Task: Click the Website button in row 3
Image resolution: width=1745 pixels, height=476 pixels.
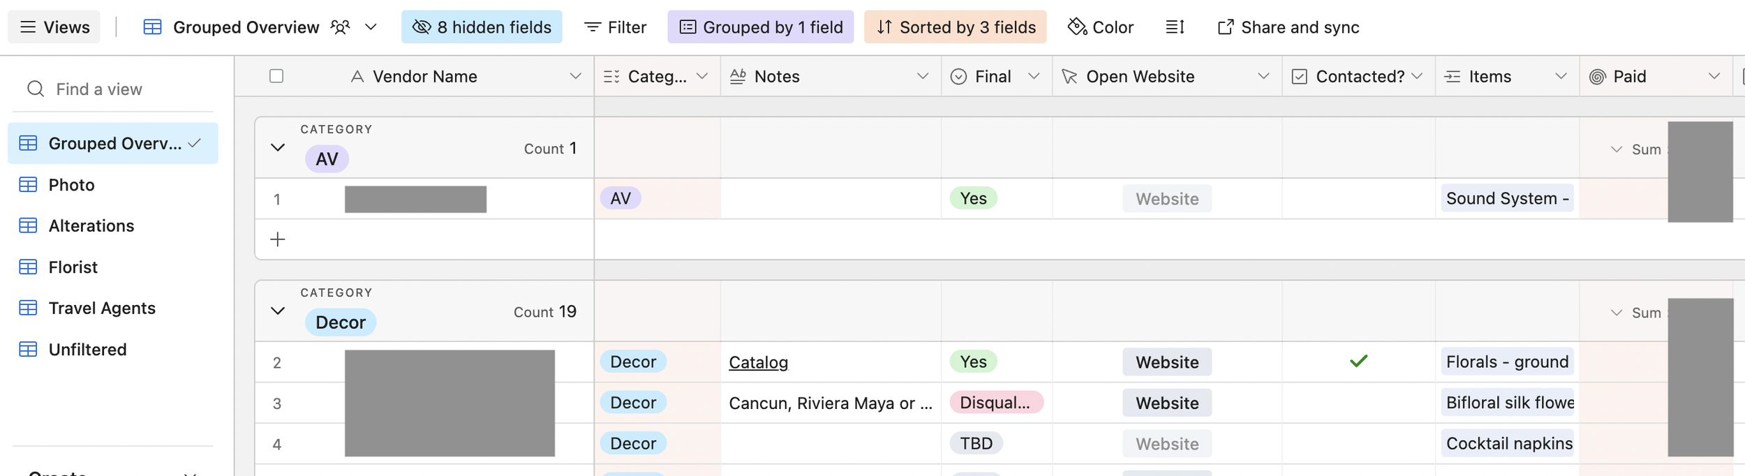Action: pos(1166,403)
